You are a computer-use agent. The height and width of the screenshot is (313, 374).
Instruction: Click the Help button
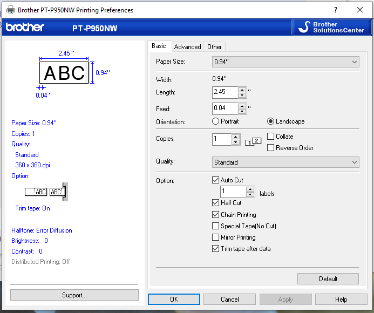pos(341,299)
